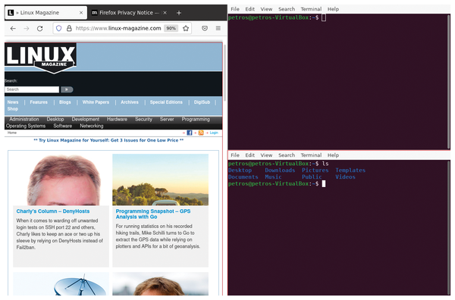Open Search menu in bottom terminal
This screenshot has width=455, height=300.
click(x=287, y=155)
